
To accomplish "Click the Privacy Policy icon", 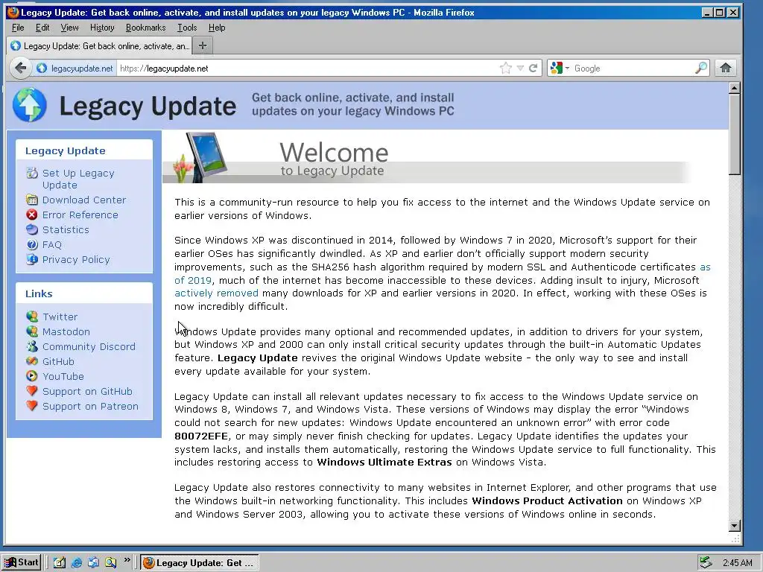I will 32,259.
